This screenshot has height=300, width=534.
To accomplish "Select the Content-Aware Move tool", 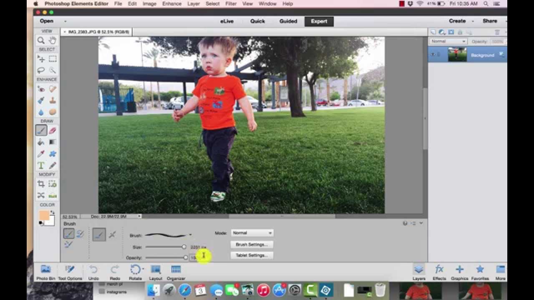I will [41, 195].
